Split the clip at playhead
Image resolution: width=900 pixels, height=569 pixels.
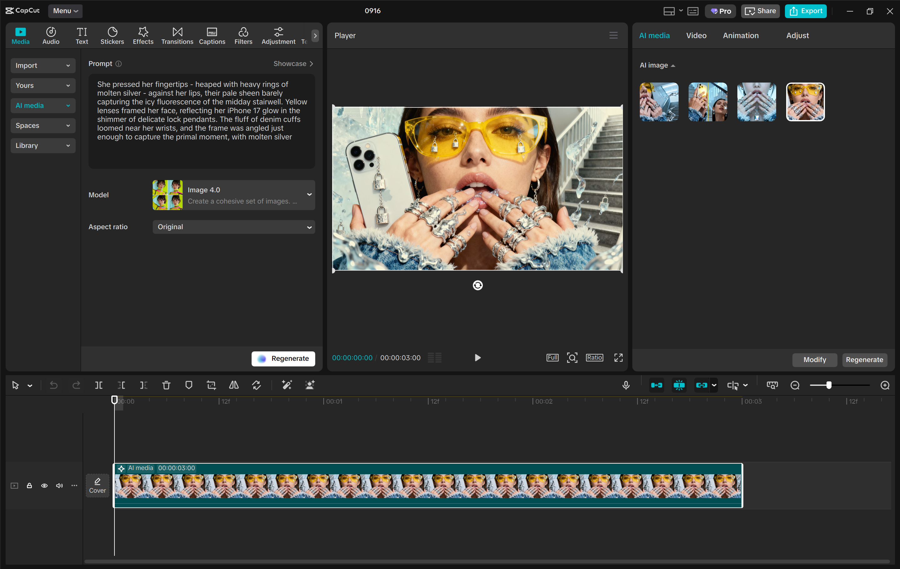click(99, 385)
